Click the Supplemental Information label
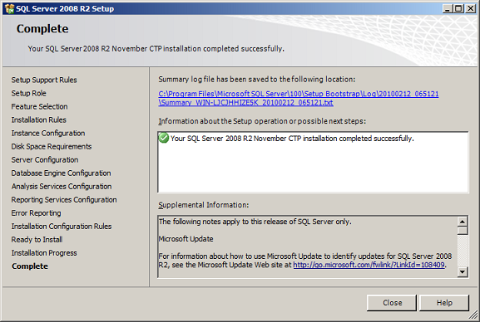The image size is (480, 322). [x=204, y=205]
